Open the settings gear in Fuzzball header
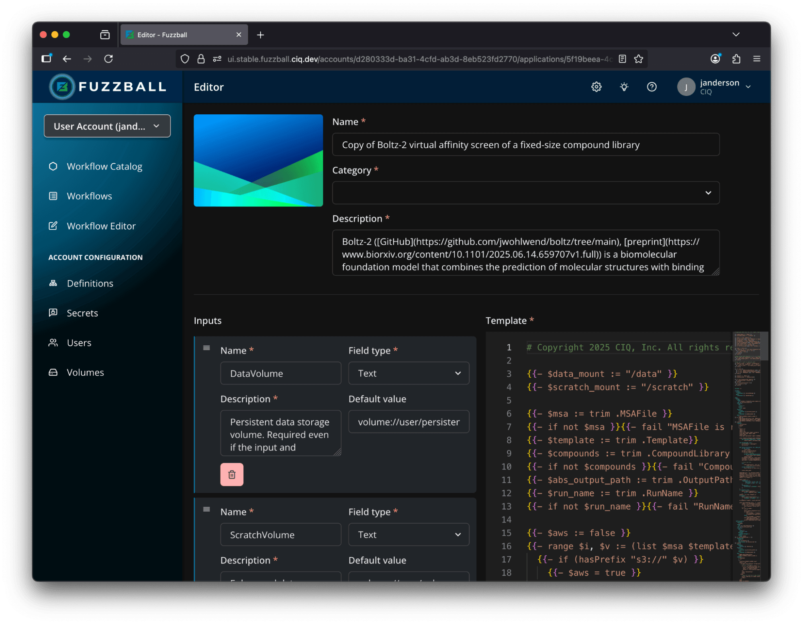This screenshot has width=803, height=624. 596,87
